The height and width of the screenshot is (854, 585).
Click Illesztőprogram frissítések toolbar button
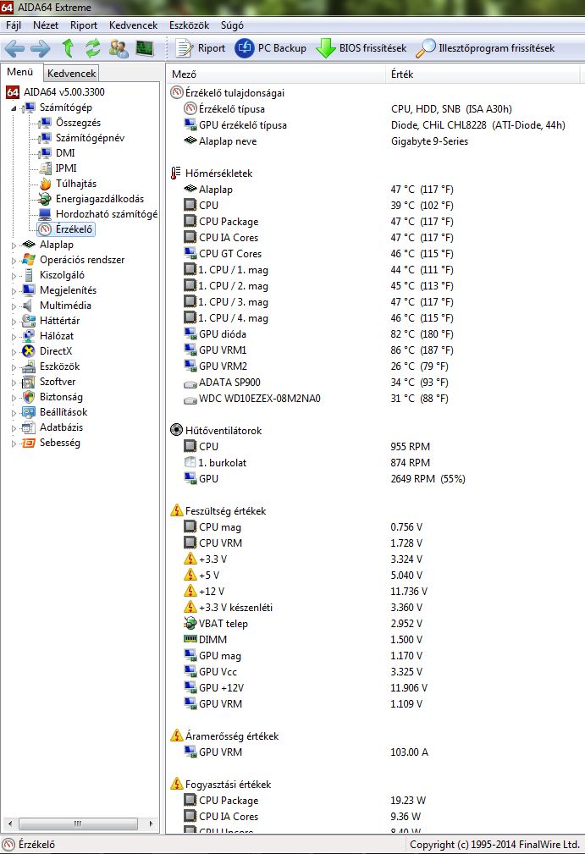(x=485, y=48)
